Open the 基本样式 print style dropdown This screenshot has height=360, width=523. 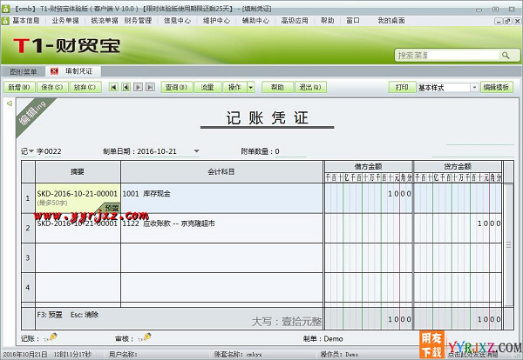[x=474, y=88]
